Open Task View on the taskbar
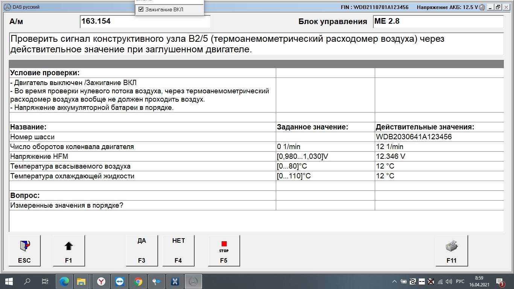The height and width of the screenshot is (289, 514). coord(45,281)
